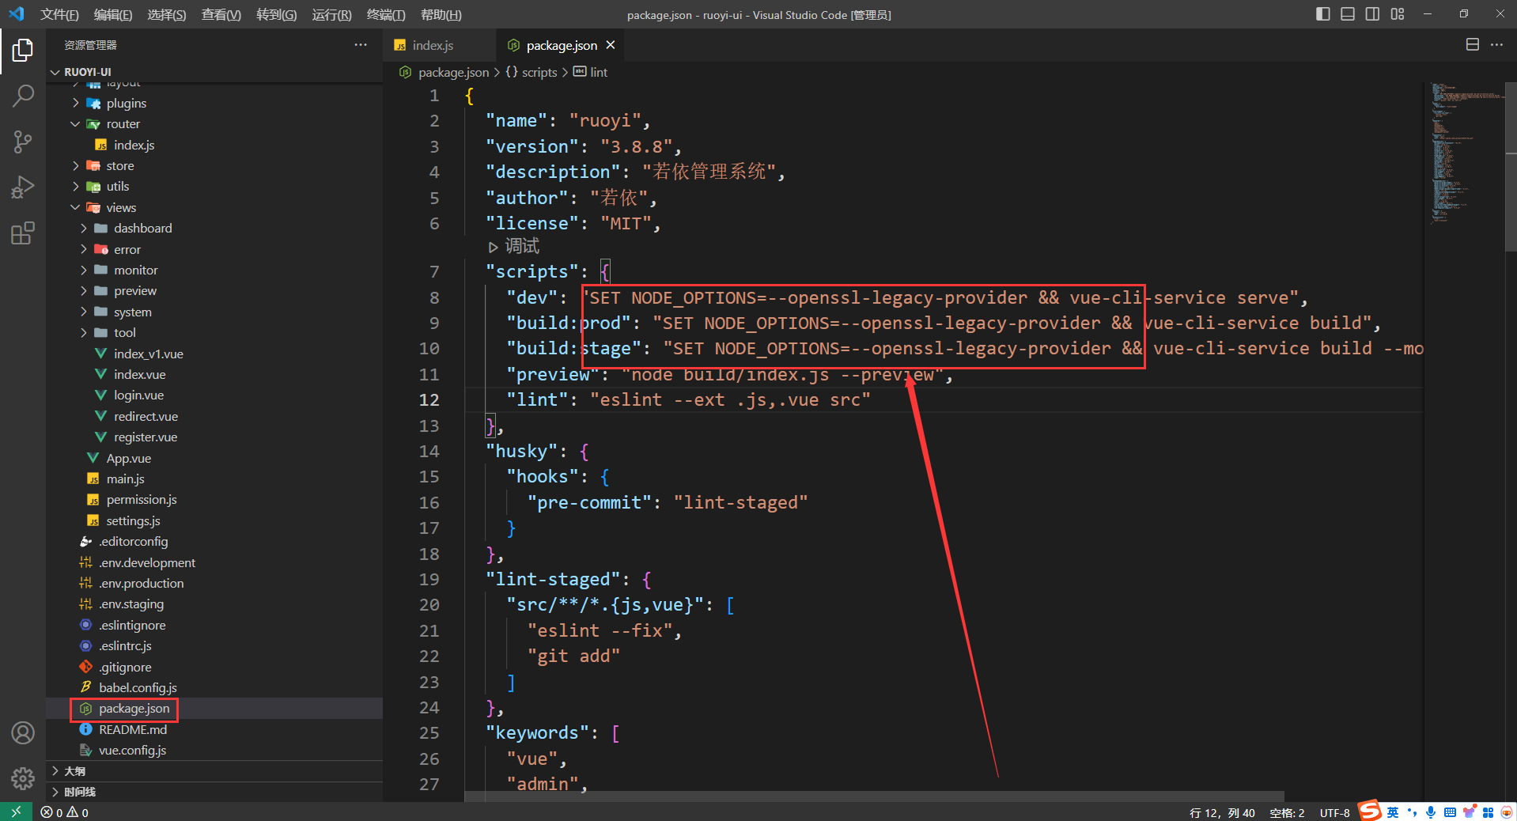Click the Debug scripts codelens '调试'
This screenshot has width=1517, height=821.
tap(514, 246)
